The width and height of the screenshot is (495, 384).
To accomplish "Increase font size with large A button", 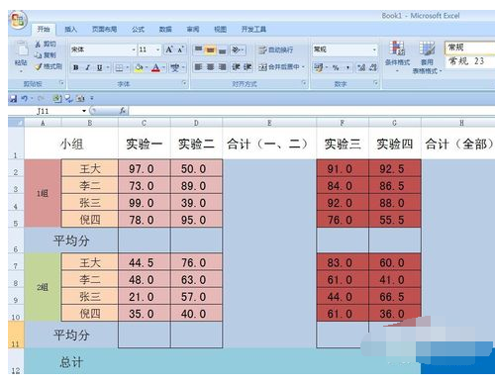I will [x=169, y=49].
